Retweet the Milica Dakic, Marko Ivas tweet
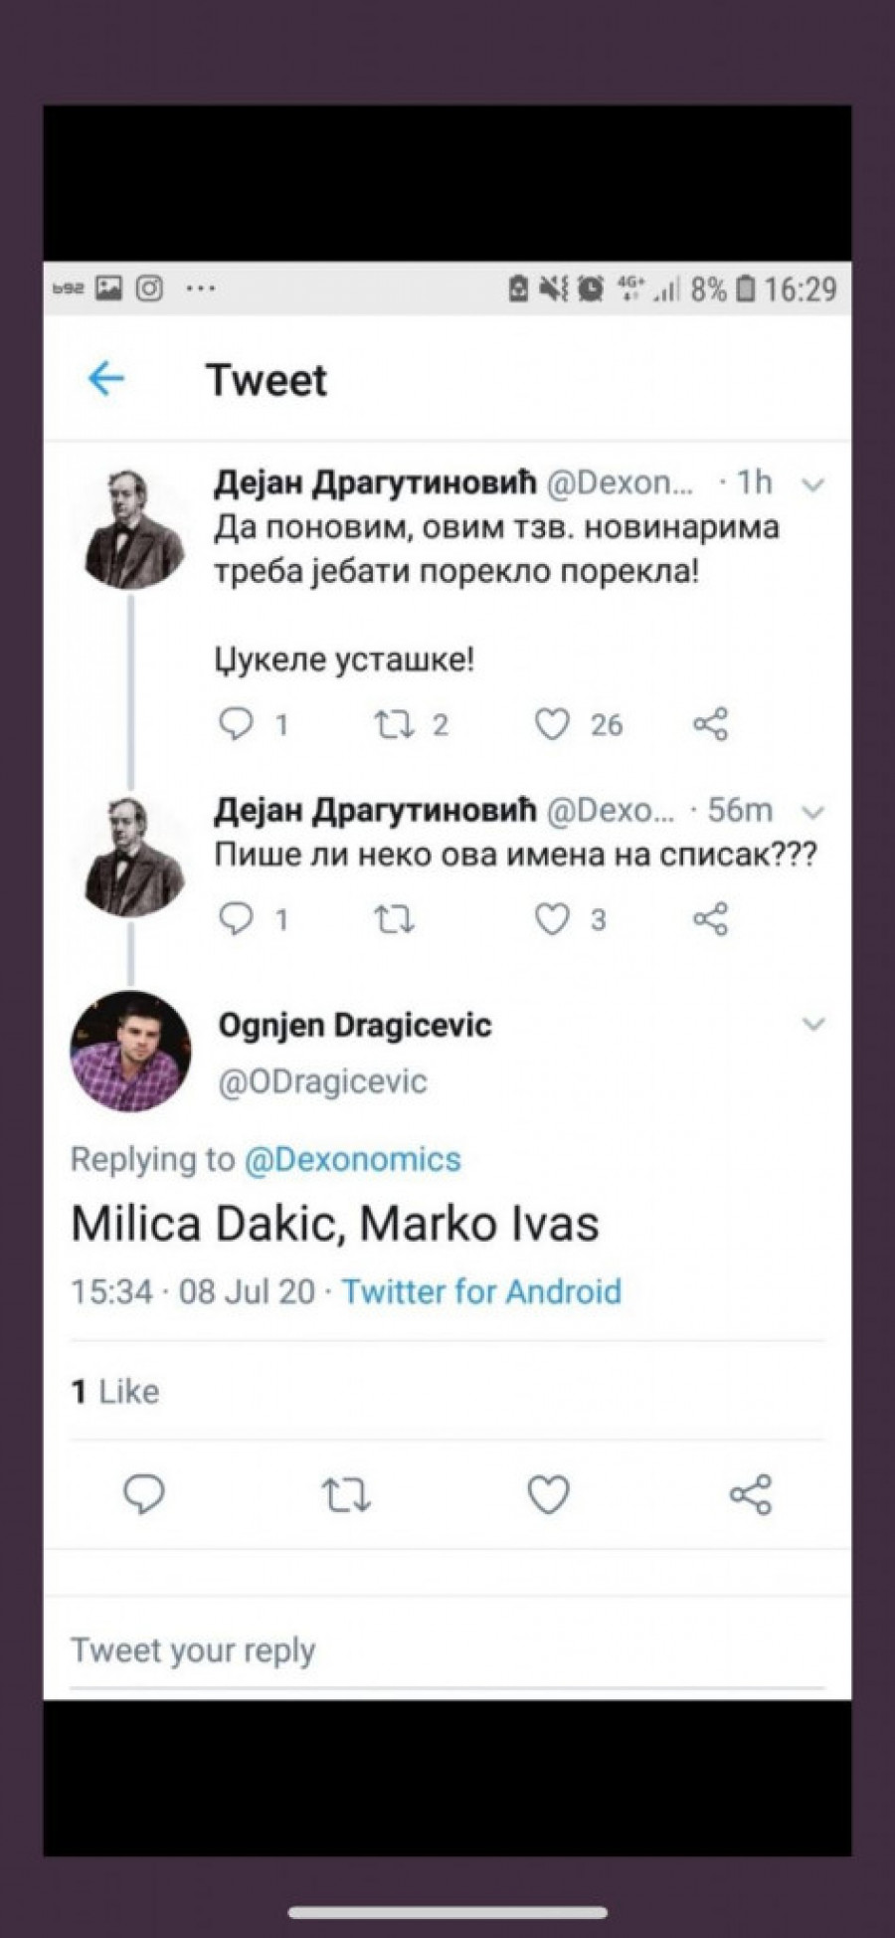This screenshot has height=1938, width=895. click(x=346, y=1494)
